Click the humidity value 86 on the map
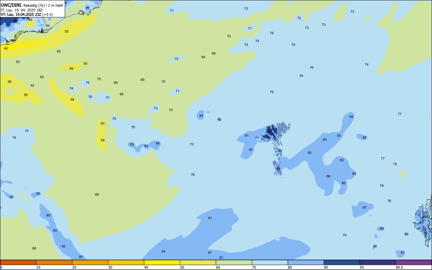This screenshot has width=432, height=270. pos(328,176)
